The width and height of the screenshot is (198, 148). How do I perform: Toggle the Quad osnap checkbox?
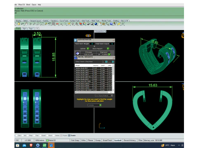(x=40, y=136)
